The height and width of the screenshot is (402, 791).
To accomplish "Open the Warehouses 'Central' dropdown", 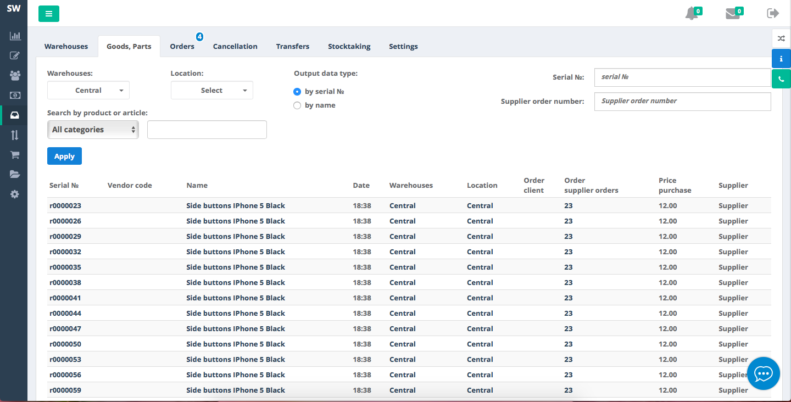I will [x=88, y=90].
